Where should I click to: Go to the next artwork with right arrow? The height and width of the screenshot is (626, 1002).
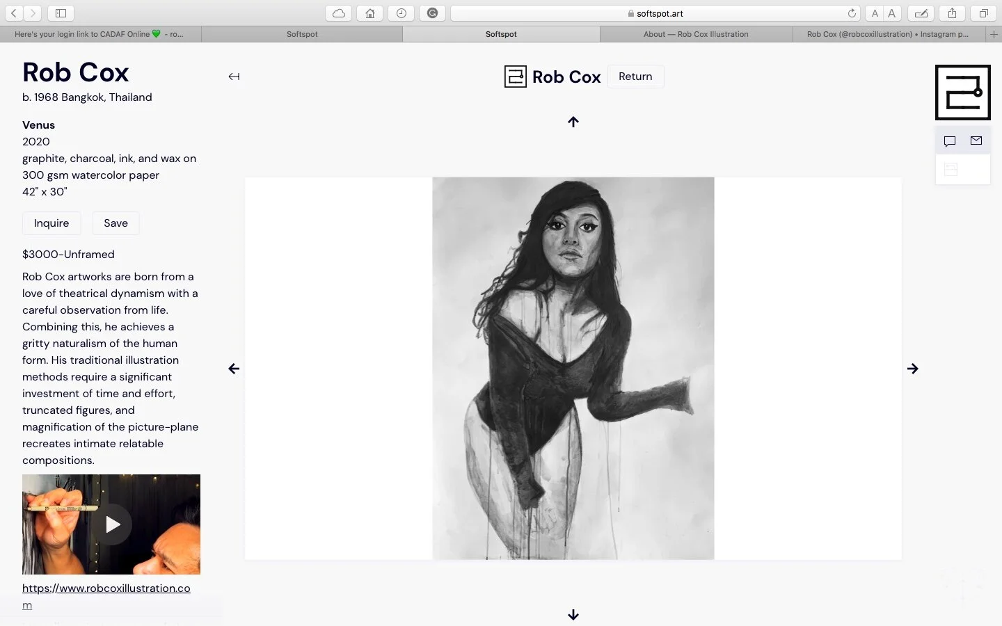pos(913,369)
